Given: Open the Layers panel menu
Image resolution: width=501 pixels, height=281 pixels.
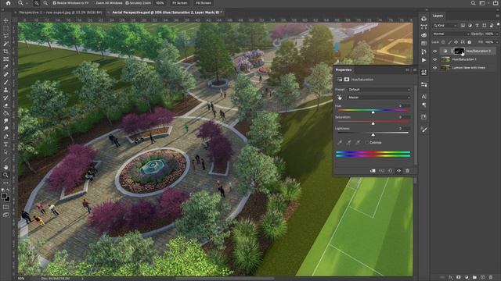Looking at the screenshot, I should [x=498, y=16].
